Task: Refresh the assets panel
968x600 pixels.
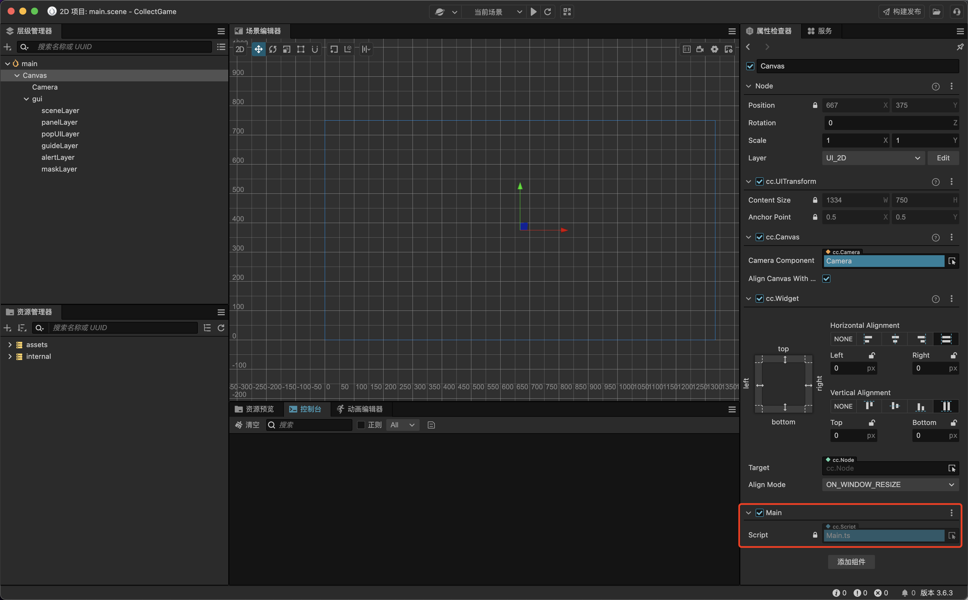Action: (x=221, y=328)
